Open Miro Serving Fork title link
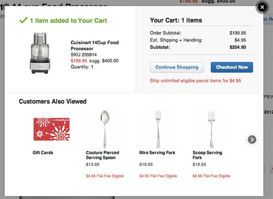 [x=157, y=153]
